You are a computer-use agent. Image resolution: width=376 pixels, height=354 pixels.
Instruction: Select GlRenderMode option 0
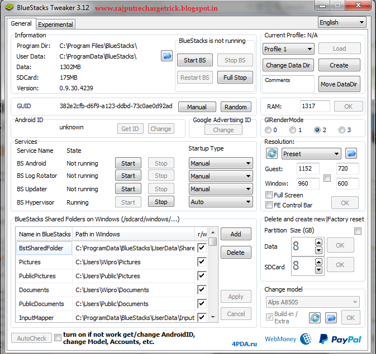coord(268,130)
